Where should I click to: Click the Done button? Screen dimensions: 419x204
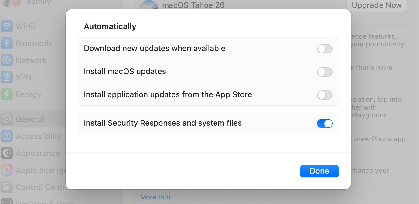(319, 171)
